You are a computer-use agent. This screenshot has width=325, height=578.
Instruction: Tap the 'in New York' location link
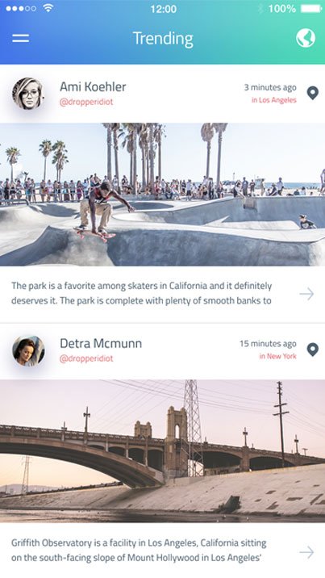(278, 356)
